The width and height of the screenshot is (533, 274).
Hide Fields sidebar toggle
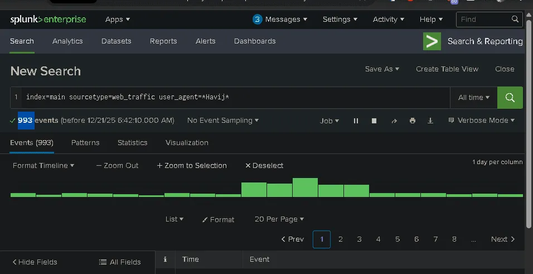pos(35,262)
